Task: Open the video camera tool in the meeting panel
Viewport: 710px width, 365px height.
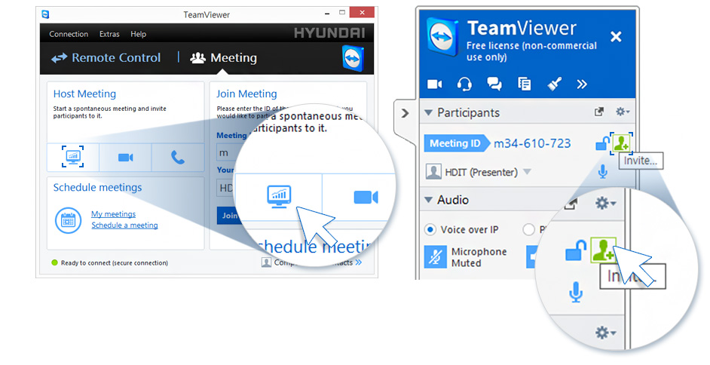Action: click(x=434, y=84)
